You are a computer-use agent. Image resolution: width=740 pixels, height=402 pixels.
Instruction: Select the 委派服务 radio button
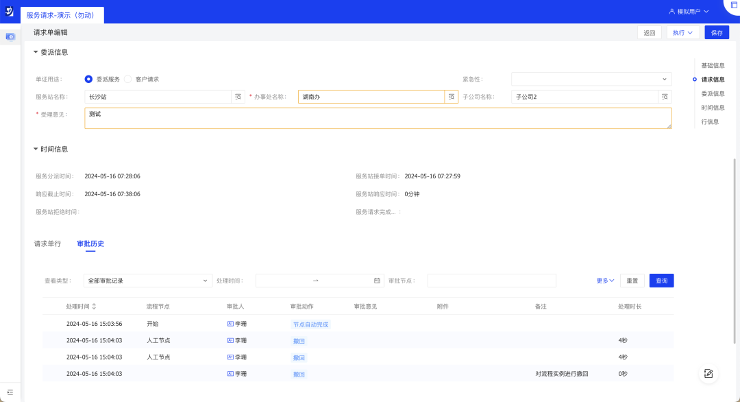(88, 79)
